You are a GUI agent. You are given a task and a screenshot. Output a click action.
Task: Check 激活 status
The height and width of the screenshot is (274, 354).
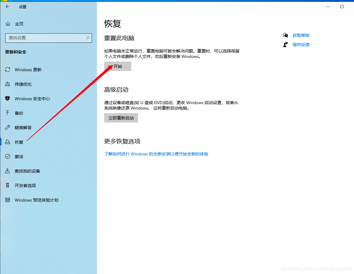19,156
